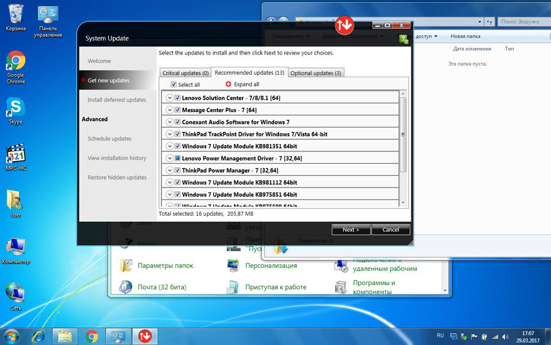Expand KB981351 update details

[x=170, y=146]
